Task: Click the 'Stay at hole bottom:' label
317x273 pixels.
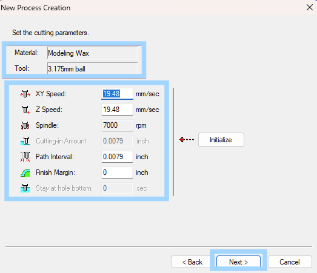Action: pyautogui.click(x=64, y=188)
